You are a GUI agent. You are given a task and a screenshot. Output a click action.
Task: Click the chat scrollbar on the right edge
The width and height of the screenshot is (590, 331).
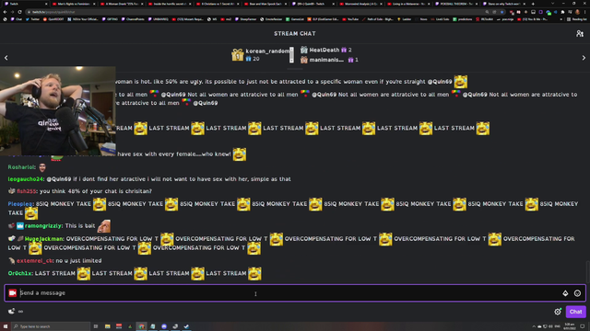coord(588,272)
